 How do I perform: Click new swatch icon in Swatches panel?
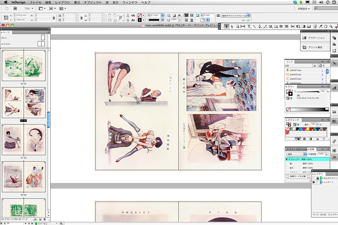pyautogui.click(x=317, y=139)
